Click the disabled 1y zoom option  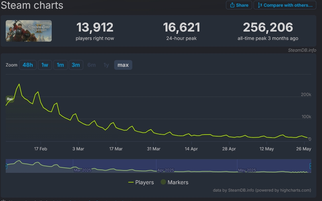[x=106, y=65]
